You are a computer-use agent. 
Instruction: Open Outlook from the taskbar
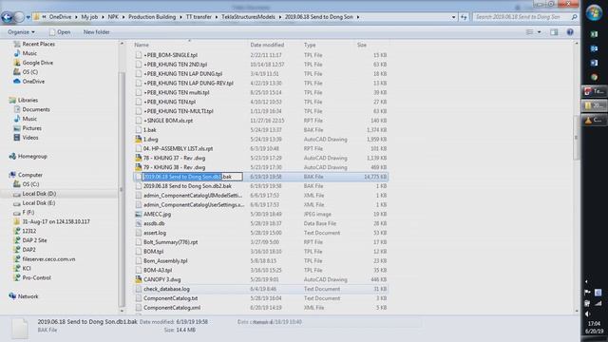tap(594, 48)
